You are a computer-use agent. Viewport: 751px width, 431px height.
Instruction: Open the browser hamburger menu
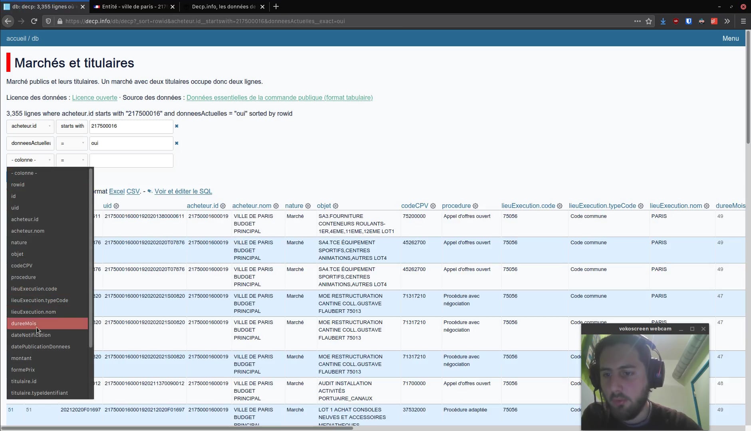pos(743,21)
